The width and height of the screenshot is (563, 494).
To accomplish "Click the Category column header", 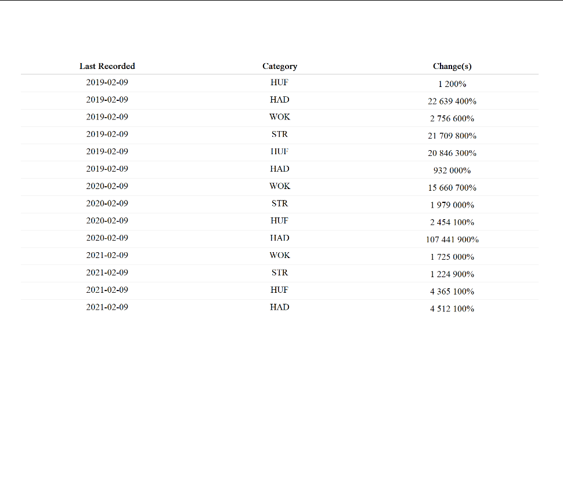I will tap(279, 66).
